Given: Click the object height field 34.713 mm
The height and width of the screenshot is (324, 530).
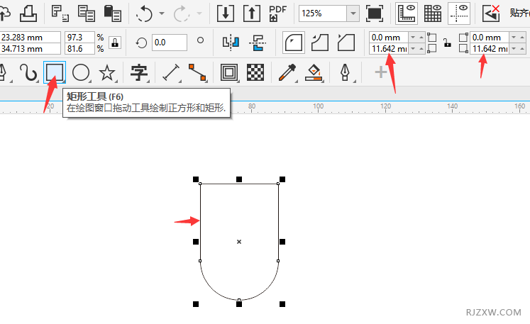Looking at the screenshot, I should 30,49.
